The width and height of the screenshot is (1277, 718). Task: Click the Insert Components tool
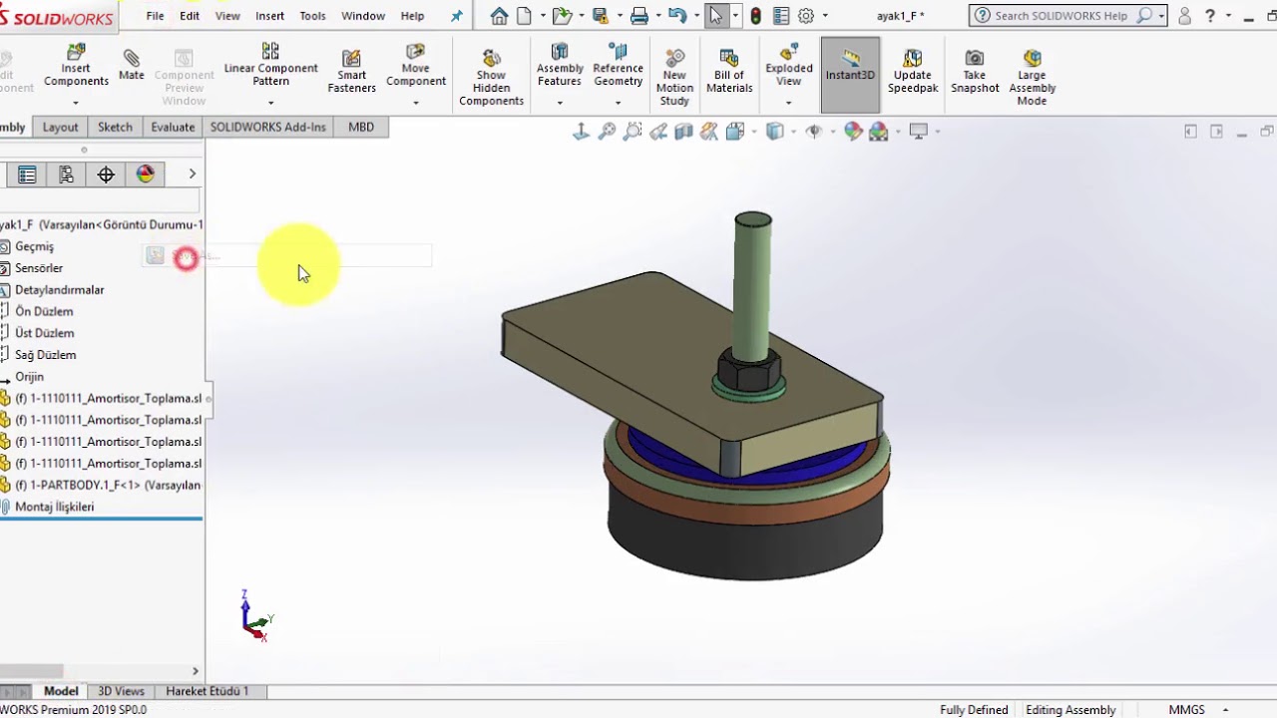point(76,66)
